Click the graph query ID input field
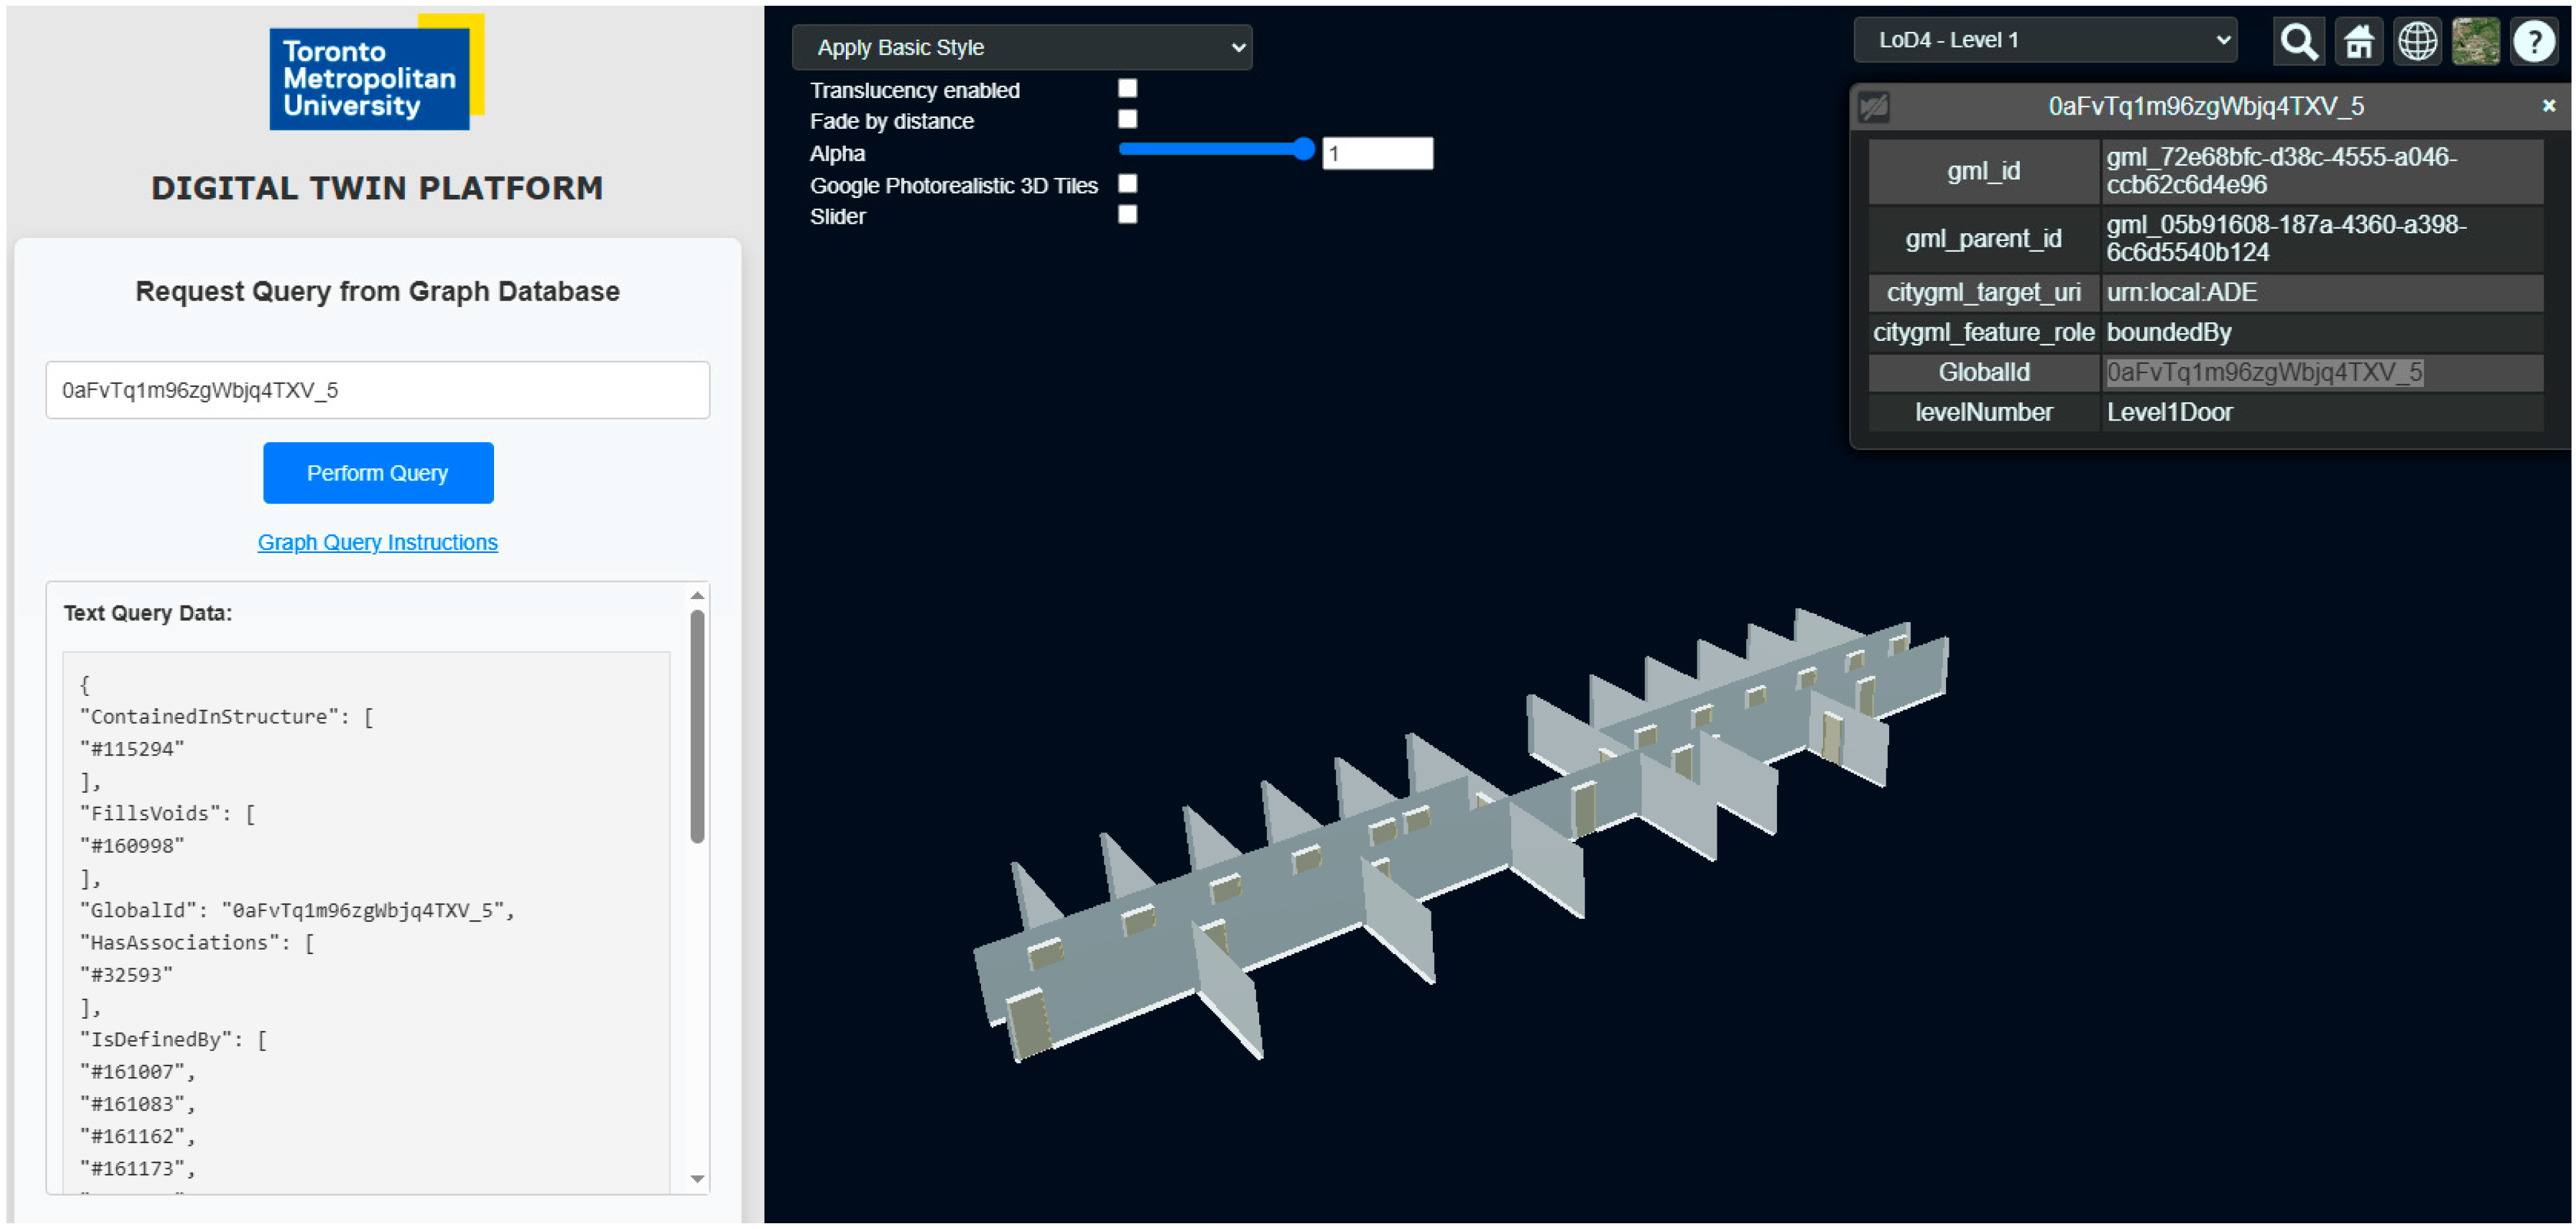Viewport: 2576px width, 1229px height. click(377, 390)
